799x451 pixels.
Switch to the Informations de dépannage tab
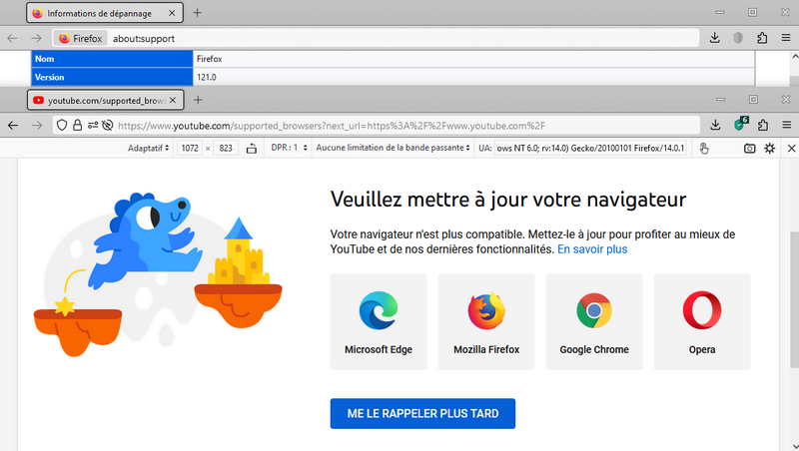point(100,14)
